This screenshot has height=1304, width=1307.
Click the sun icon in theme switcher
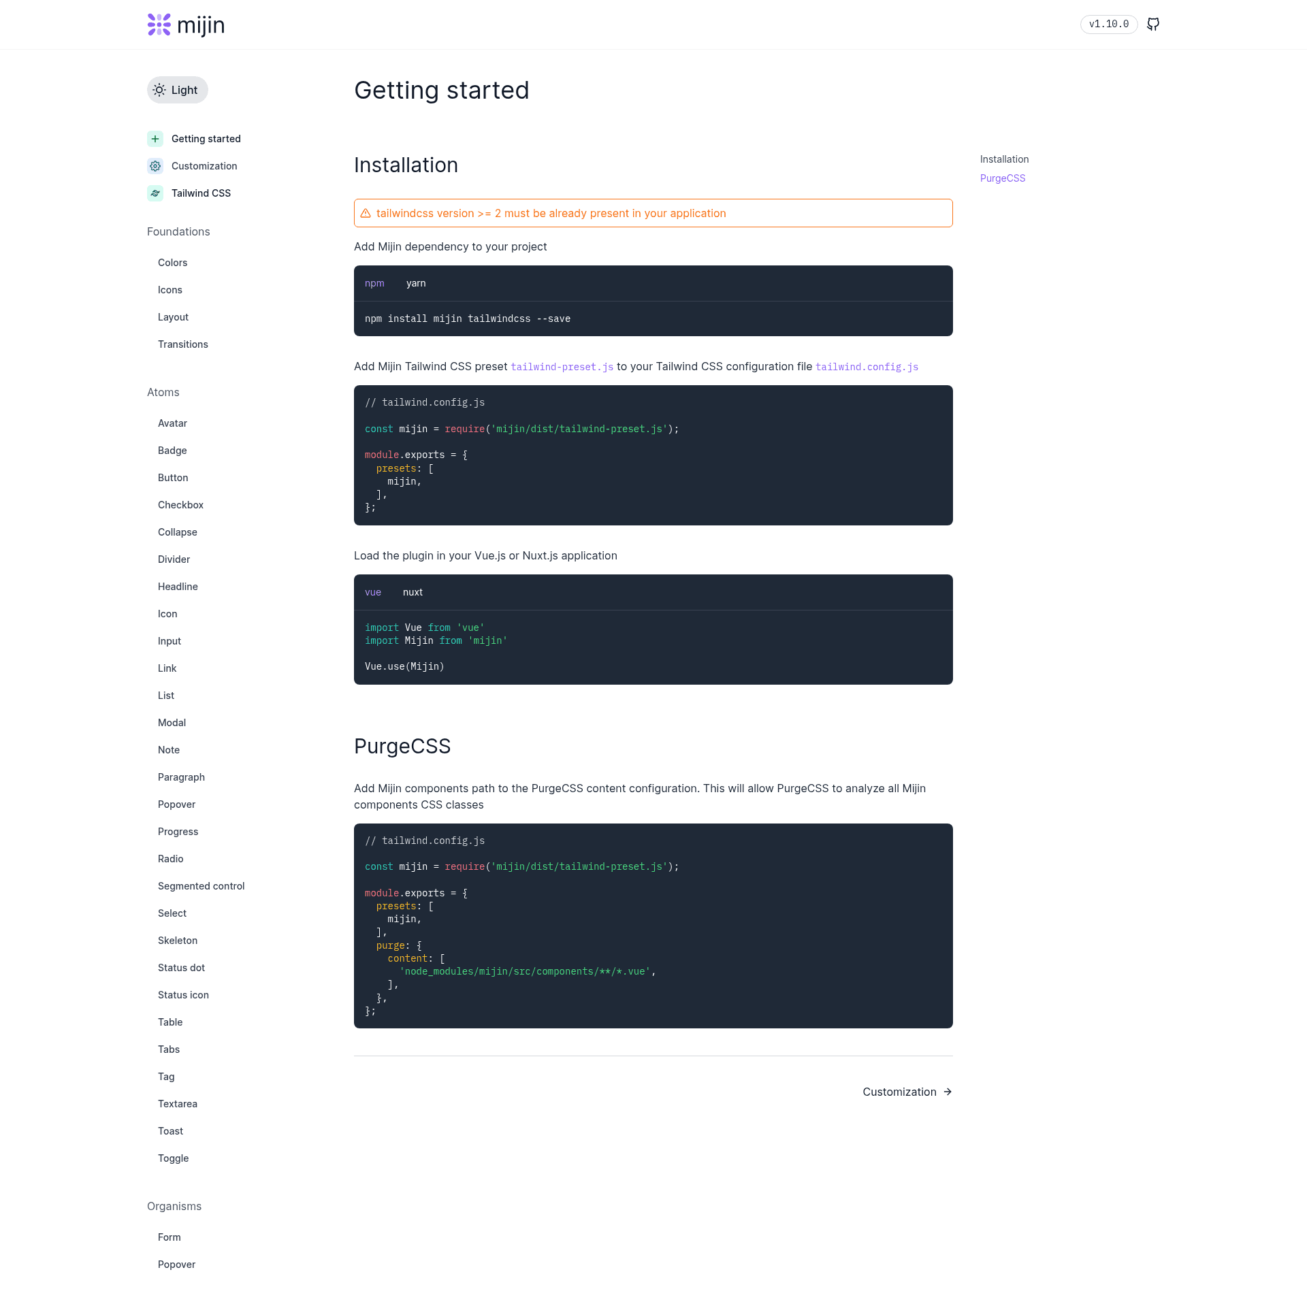159,90
